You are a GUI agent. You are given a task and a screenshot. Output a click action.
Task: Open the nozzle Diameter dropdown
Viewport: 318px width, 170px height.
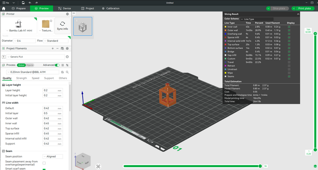24,41
